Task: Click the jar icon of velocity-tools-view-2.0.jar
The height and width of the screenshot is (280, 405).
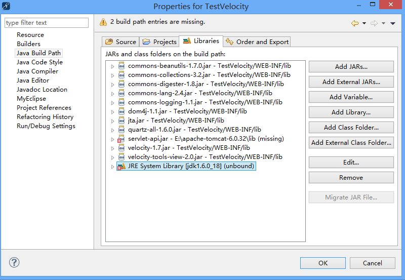Action: [x=121, y=157]
